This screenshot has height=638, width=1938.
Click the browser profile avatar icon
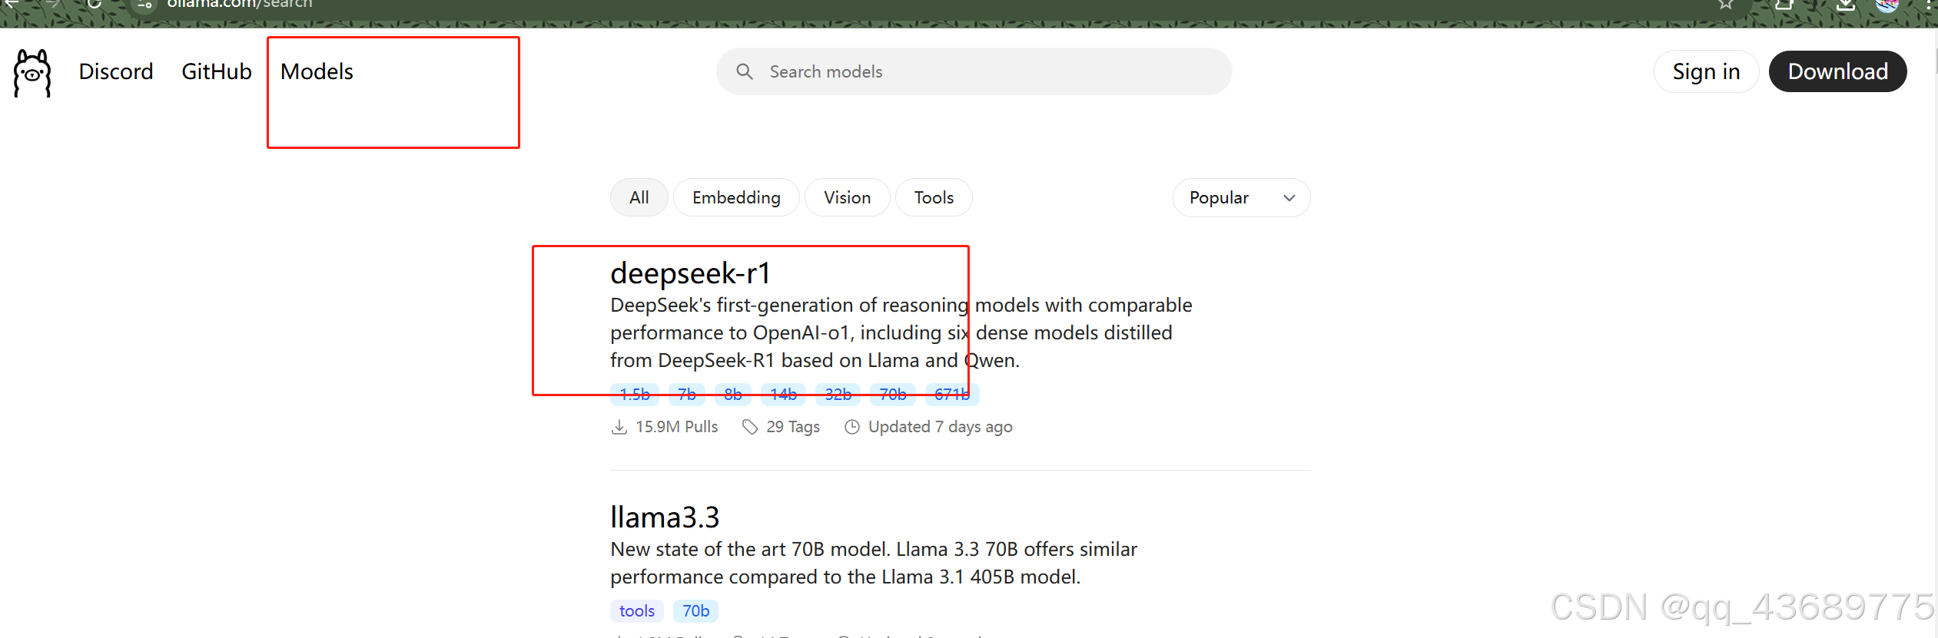(1887, 5)
